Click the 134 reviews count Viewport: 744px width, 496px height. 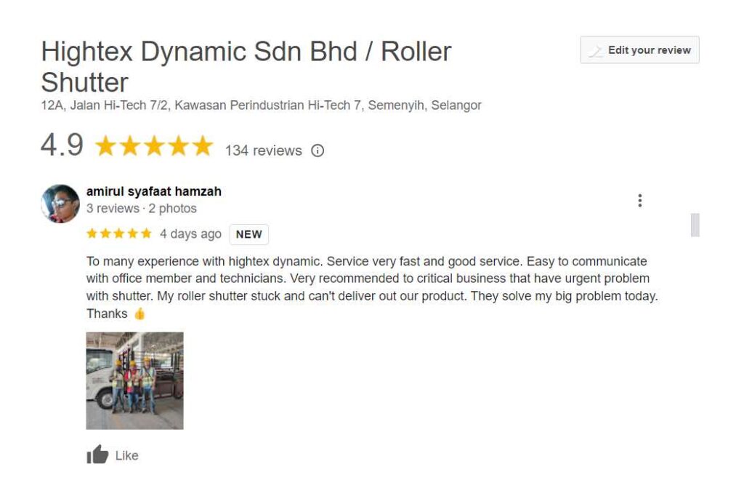pos(263,151)
